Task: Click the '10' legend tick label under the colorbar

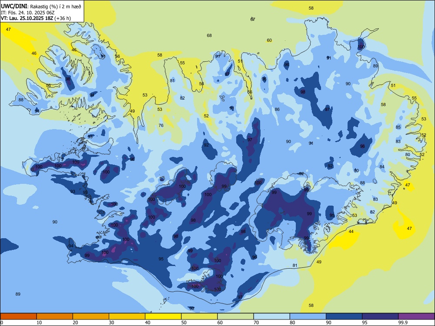Action: [x=39, y=323]
